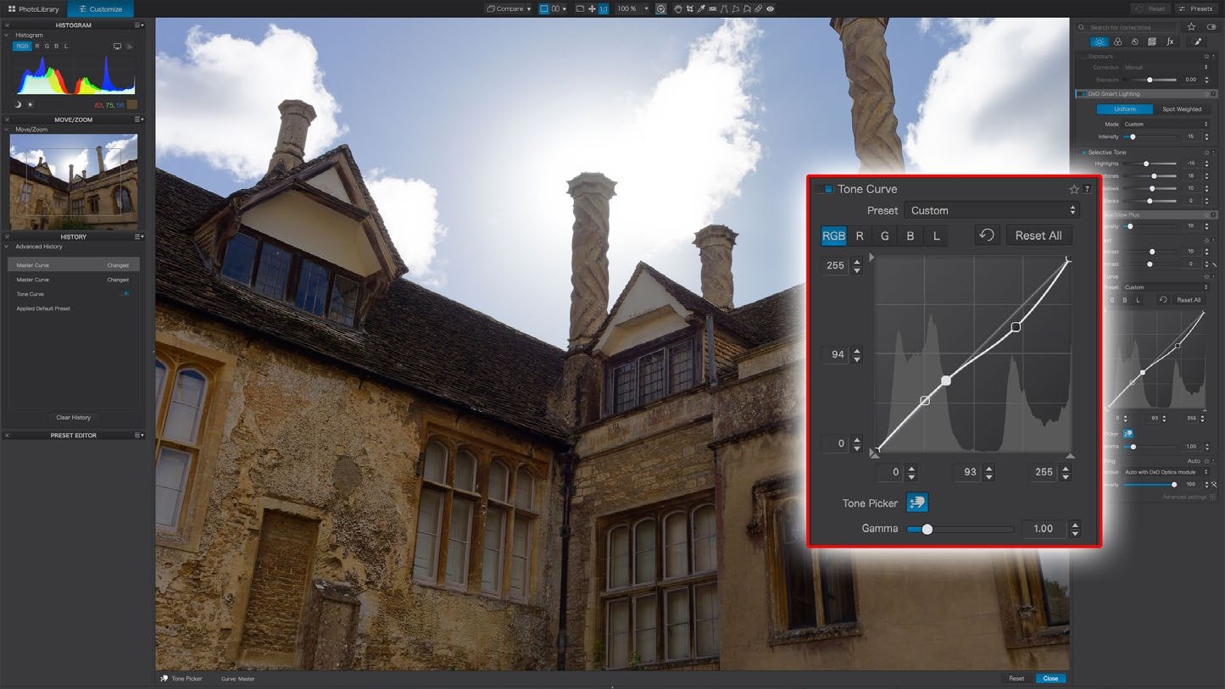
Task: Collapse the Histogram section chevron
Action: 7,36
